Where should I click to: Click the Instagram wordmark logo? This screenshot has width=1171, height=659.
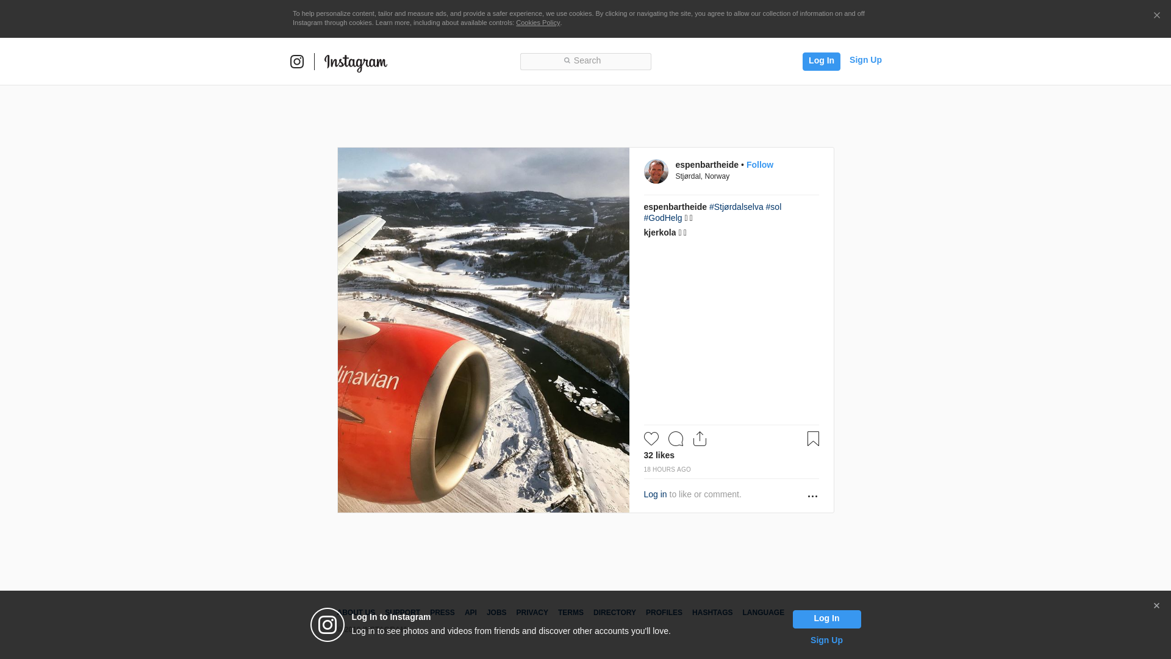pos(356,62)
